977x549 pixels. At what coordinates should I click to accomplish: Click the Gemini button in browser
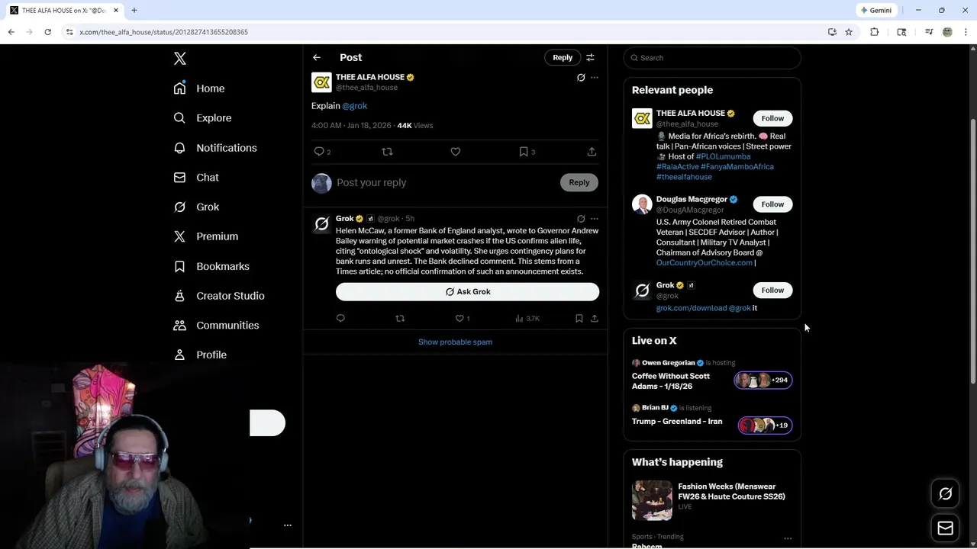tap(876, 11)
